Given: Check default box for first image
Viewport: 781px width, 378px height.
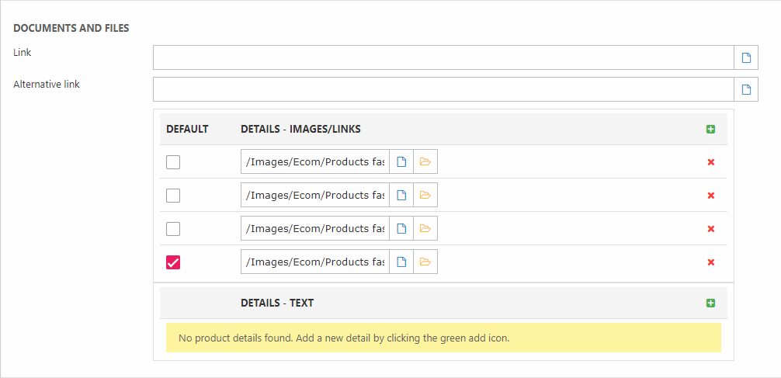Looking at the screenshot, I should click(x=173, y=162).
